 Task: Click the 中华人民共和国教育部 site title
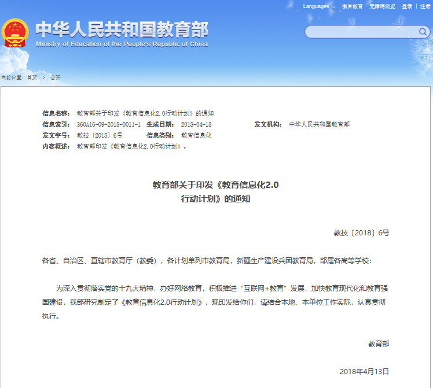[122, 29]
